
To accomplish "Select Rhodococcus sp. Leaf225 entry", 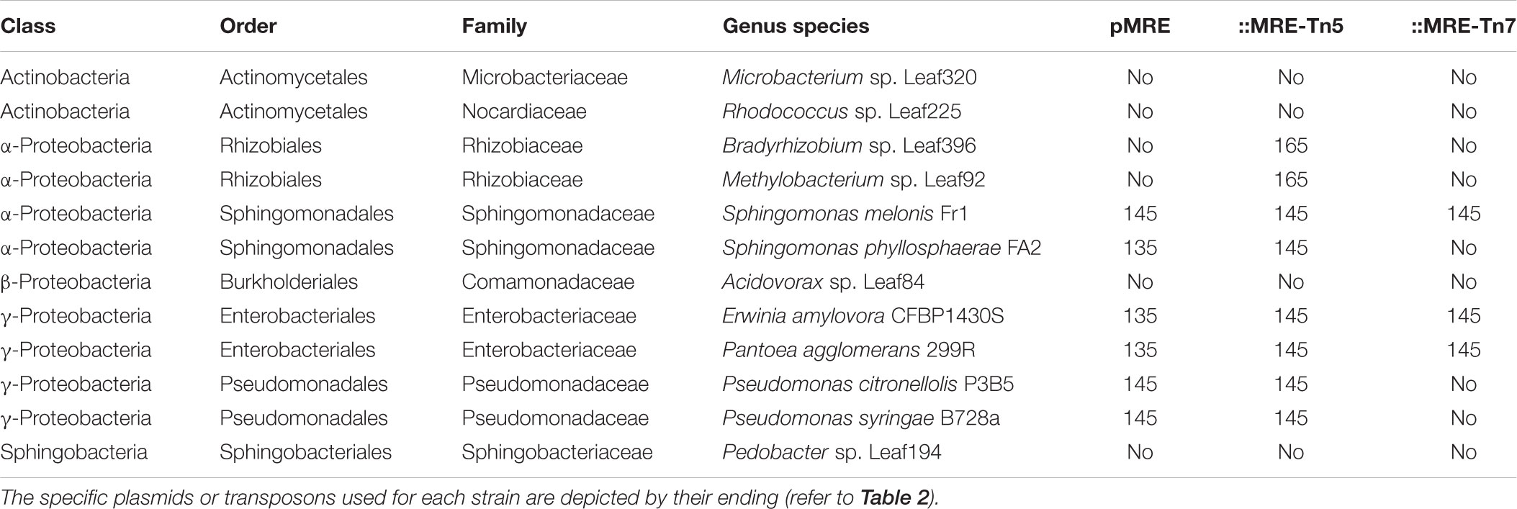I will tap(842, 112).
